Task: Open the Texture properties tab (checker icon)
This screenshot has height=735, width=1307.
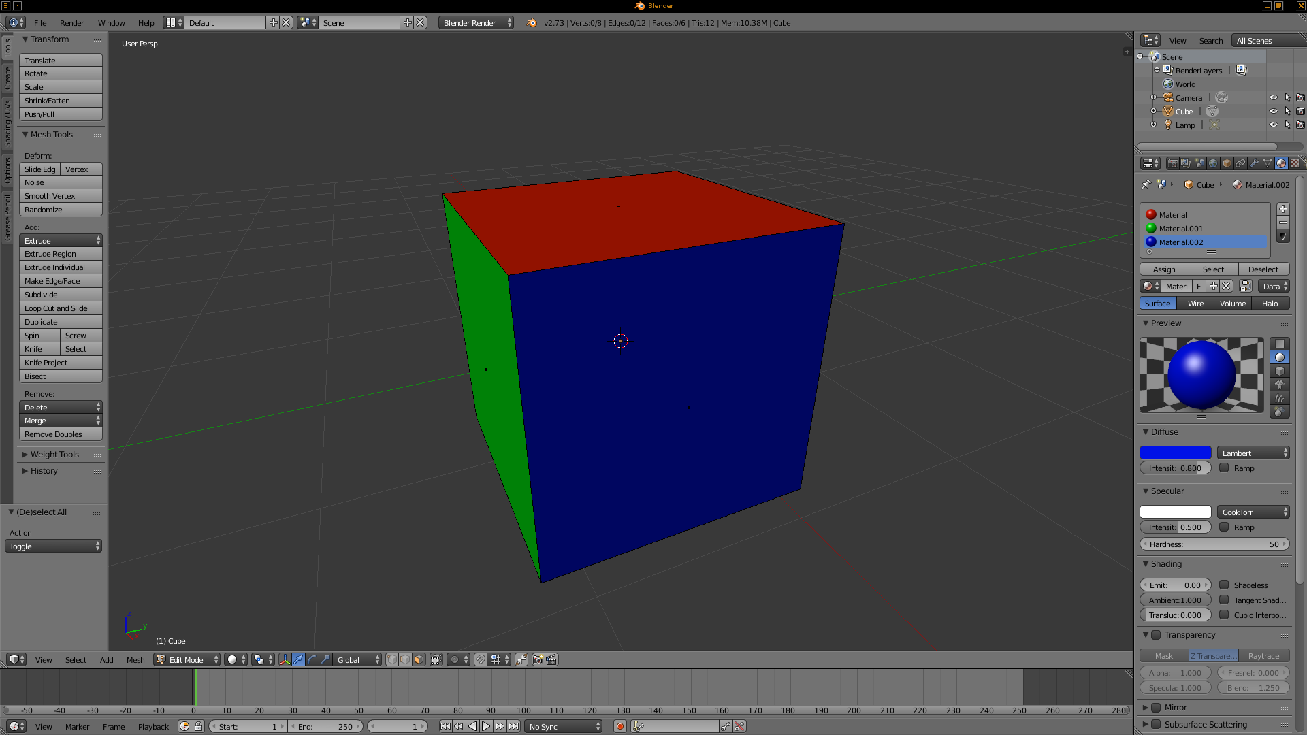Action: click(x=1295, y=163)
